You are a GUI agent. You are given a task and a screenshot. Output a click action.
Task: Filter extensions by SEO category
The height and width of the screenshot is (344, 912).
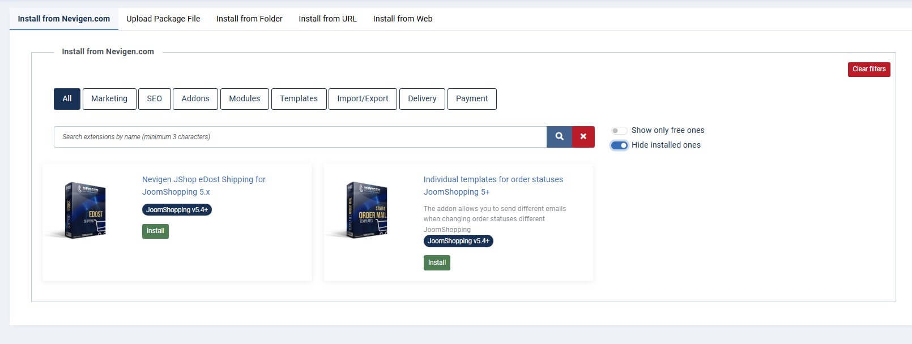154,98
